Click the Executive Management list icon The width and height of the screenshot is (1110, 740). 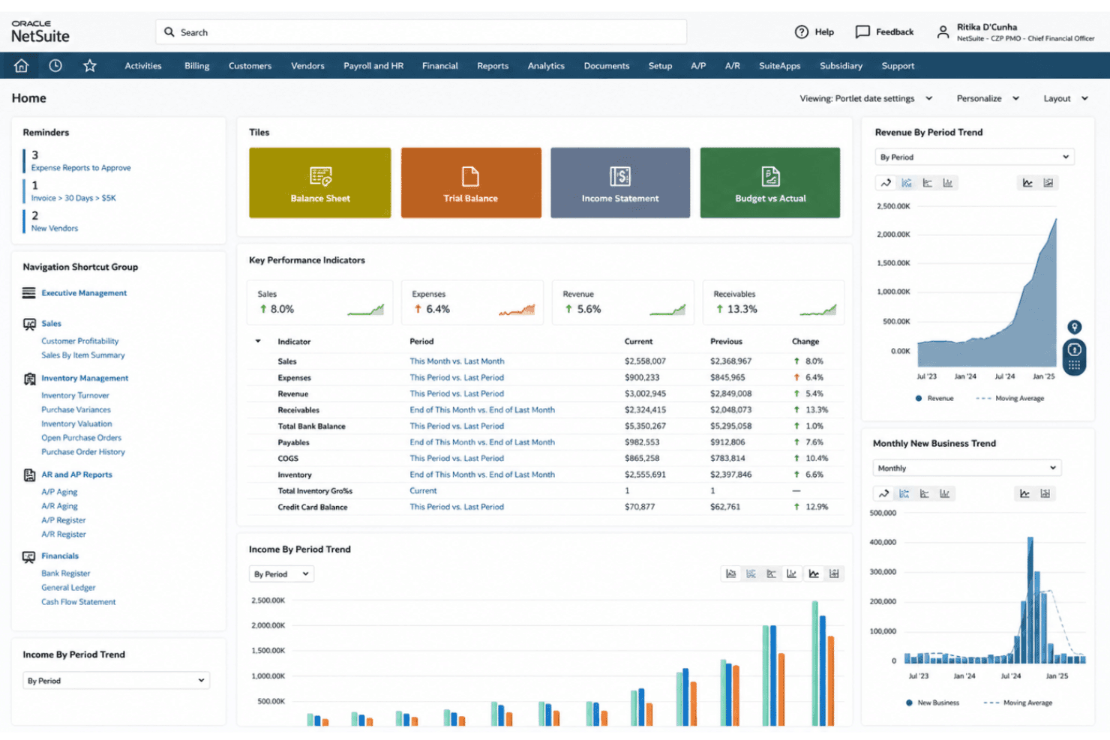pos(29,293)
